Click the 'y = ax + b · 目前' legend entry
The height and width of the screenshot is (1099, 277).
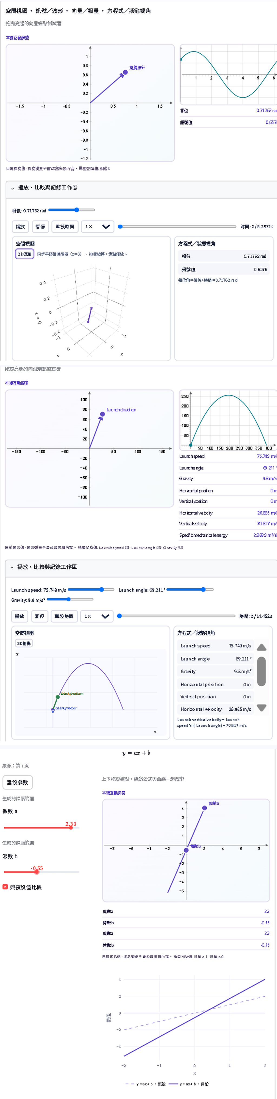(x=189, y=1084)
